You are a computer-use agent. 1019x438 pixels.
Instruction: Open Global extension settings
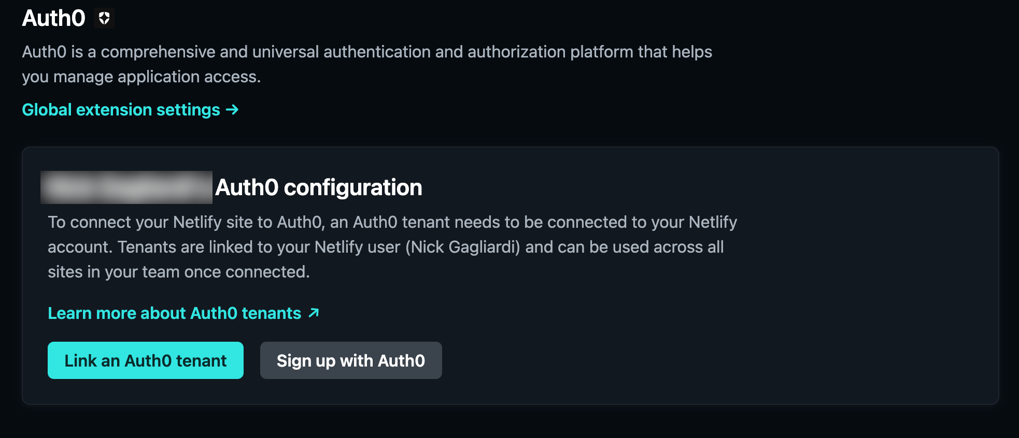(x=130, y=110)
